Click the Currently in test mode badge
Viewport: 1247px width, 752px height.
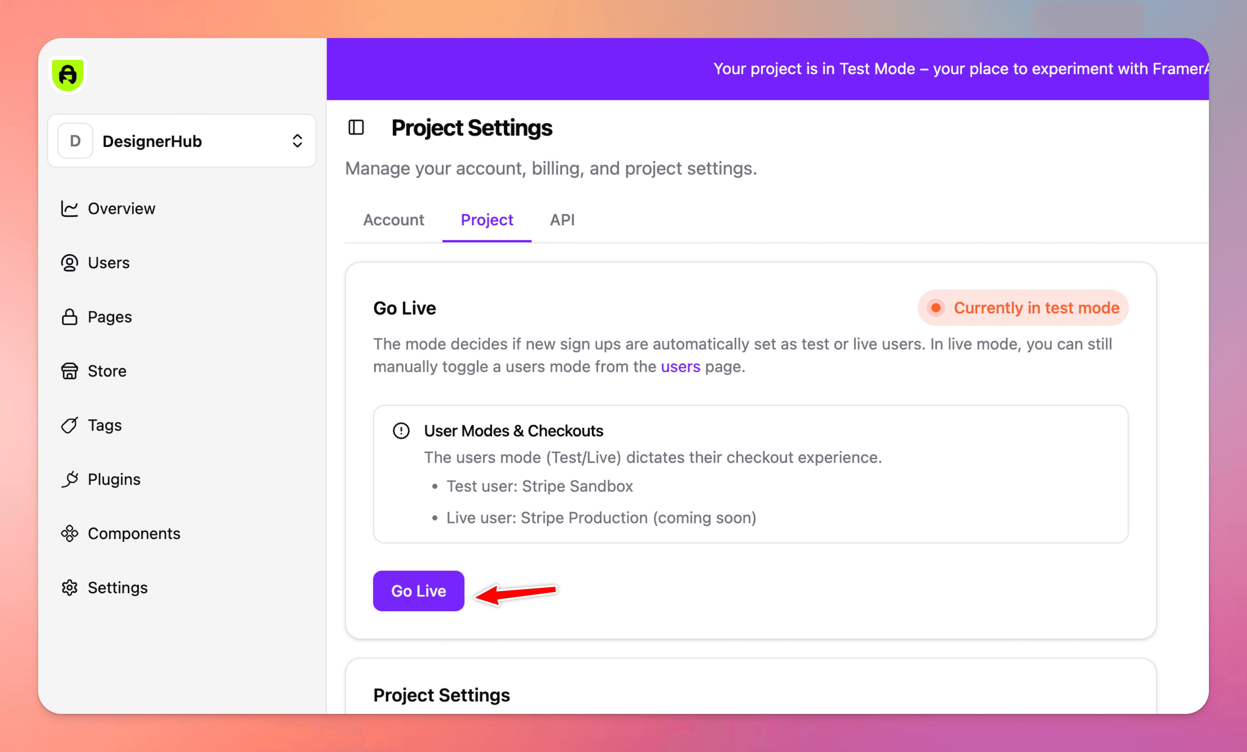[1023, 308]
